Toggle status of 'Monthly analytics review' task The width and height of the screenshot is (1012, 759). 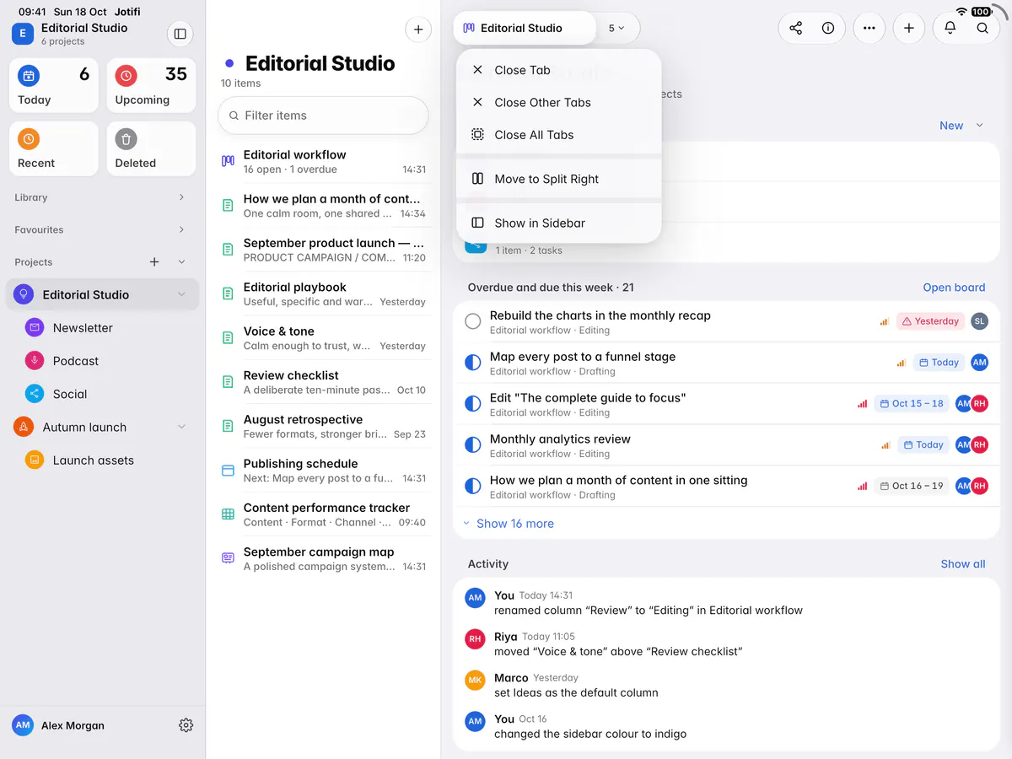click(x=473, y=444)
